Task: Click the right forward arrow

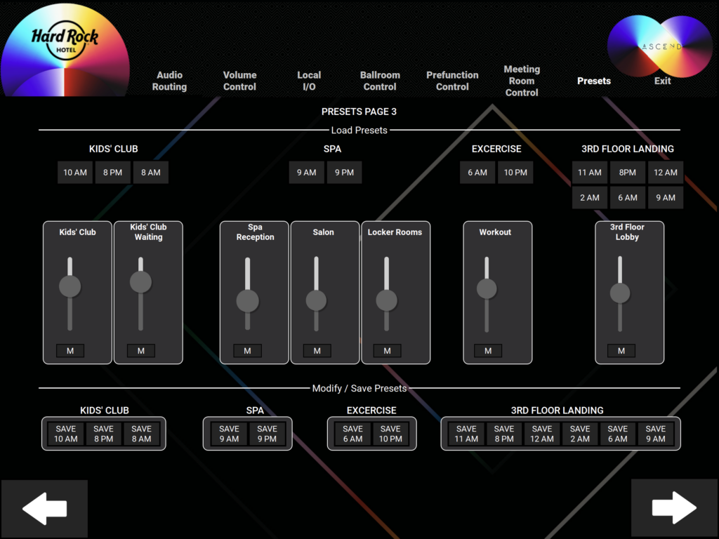Action: pos(673,507)
